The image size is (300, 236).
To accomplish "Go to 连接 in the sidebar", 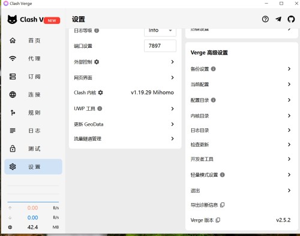I will click(33, 95).
